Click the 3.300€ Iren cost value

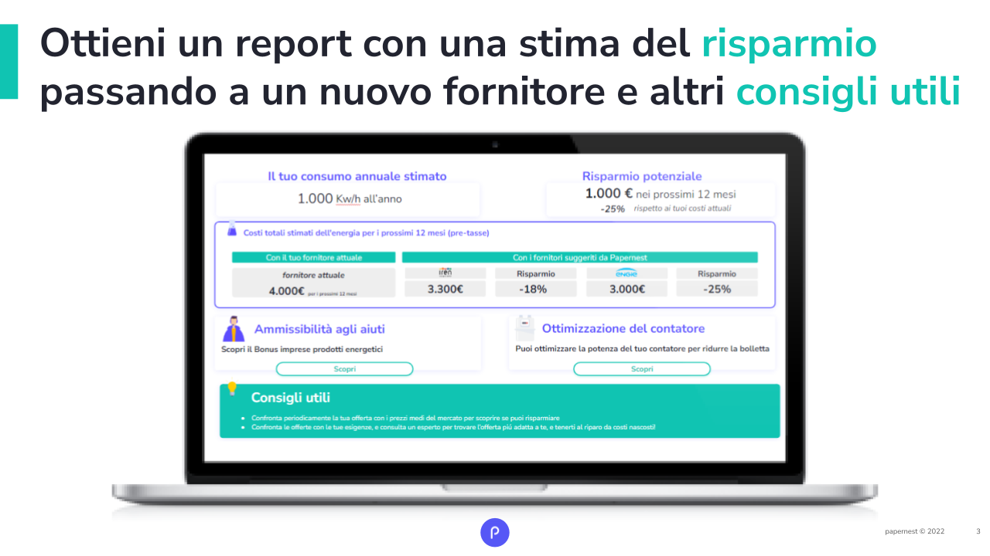coord(445,290)
